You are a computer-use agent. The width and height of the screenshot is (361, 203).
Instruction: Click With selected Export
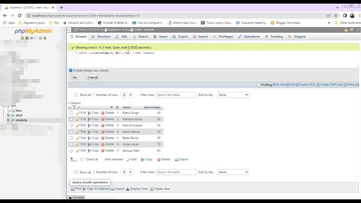[x=182, y=159]
